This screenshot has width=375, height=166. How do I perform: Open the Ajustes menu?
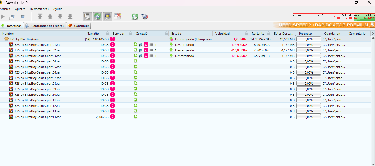click(20, 9)
